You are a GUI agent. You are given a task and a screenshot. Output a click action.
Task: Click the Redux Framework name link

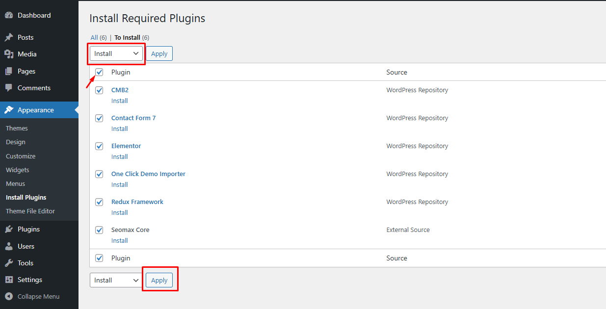[137, 202]
